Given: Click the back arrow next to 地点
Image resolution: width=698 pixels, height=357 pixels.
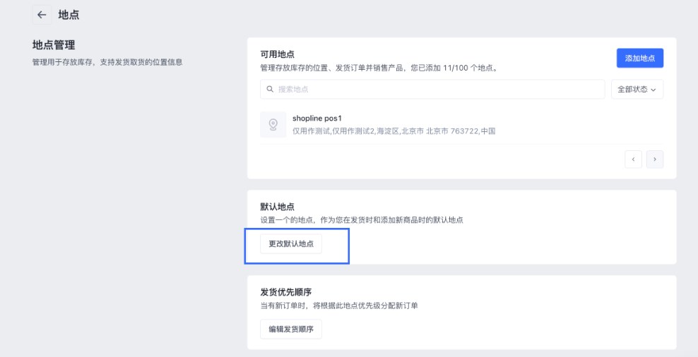Looking at the screenshot, I should tap(42, 15).
